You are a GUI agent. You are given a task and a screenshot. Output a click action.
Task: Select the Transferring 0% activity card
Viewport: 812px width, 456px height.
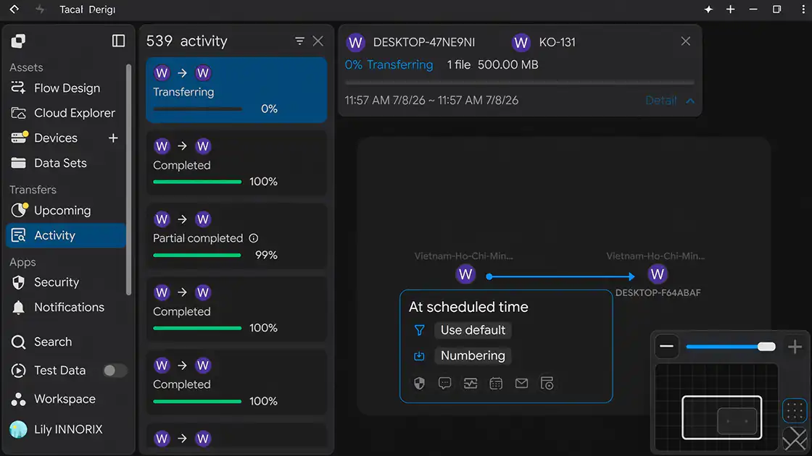click(236, 90)
